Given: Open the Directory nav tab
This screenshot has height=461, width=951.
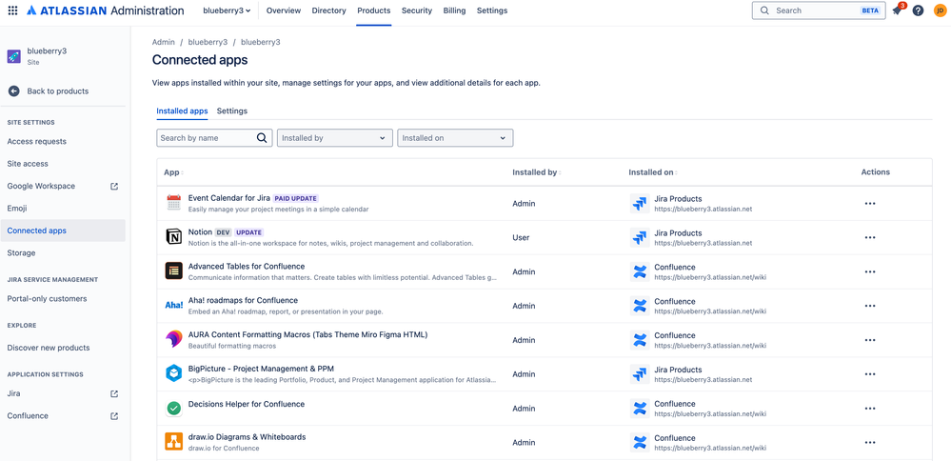Looking at the screenshot, I should click(328, 10).
